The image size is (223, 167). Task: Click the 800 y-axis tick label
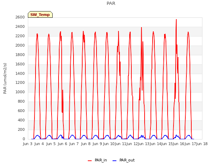click(x=21, y=101)
